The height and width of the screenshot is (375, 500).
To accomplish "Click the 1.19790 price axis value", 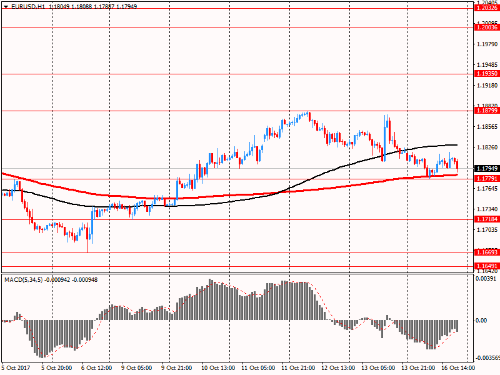I will pyautogui.click(x=487, y=44).
